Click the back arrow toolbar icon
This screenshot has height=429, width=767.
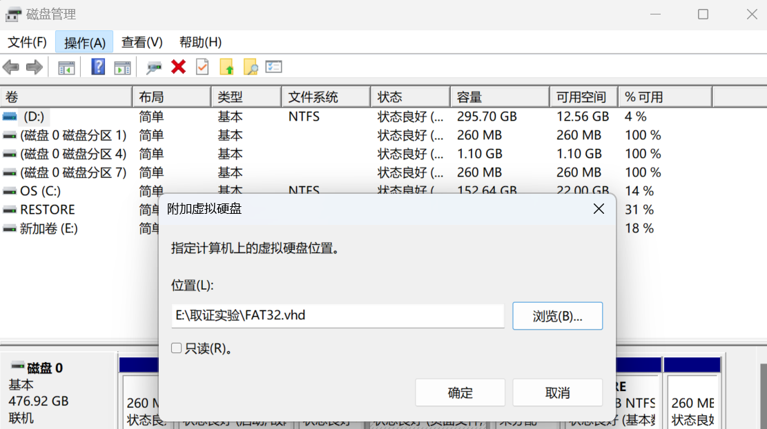click(11, 67)
